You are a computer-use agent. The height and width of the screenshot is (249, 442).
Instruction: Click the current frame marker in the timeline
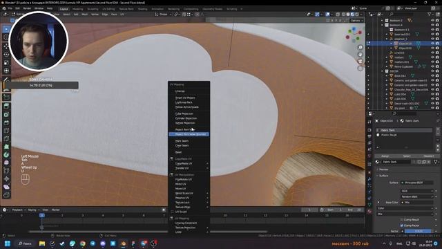coord(41,215)
